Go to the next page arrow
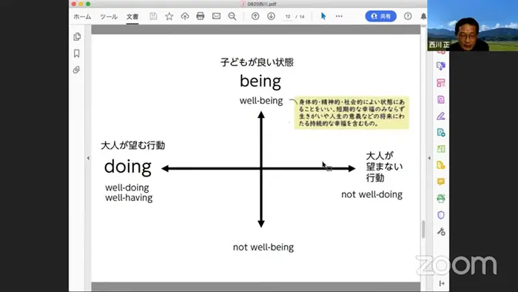 (272, 16)
